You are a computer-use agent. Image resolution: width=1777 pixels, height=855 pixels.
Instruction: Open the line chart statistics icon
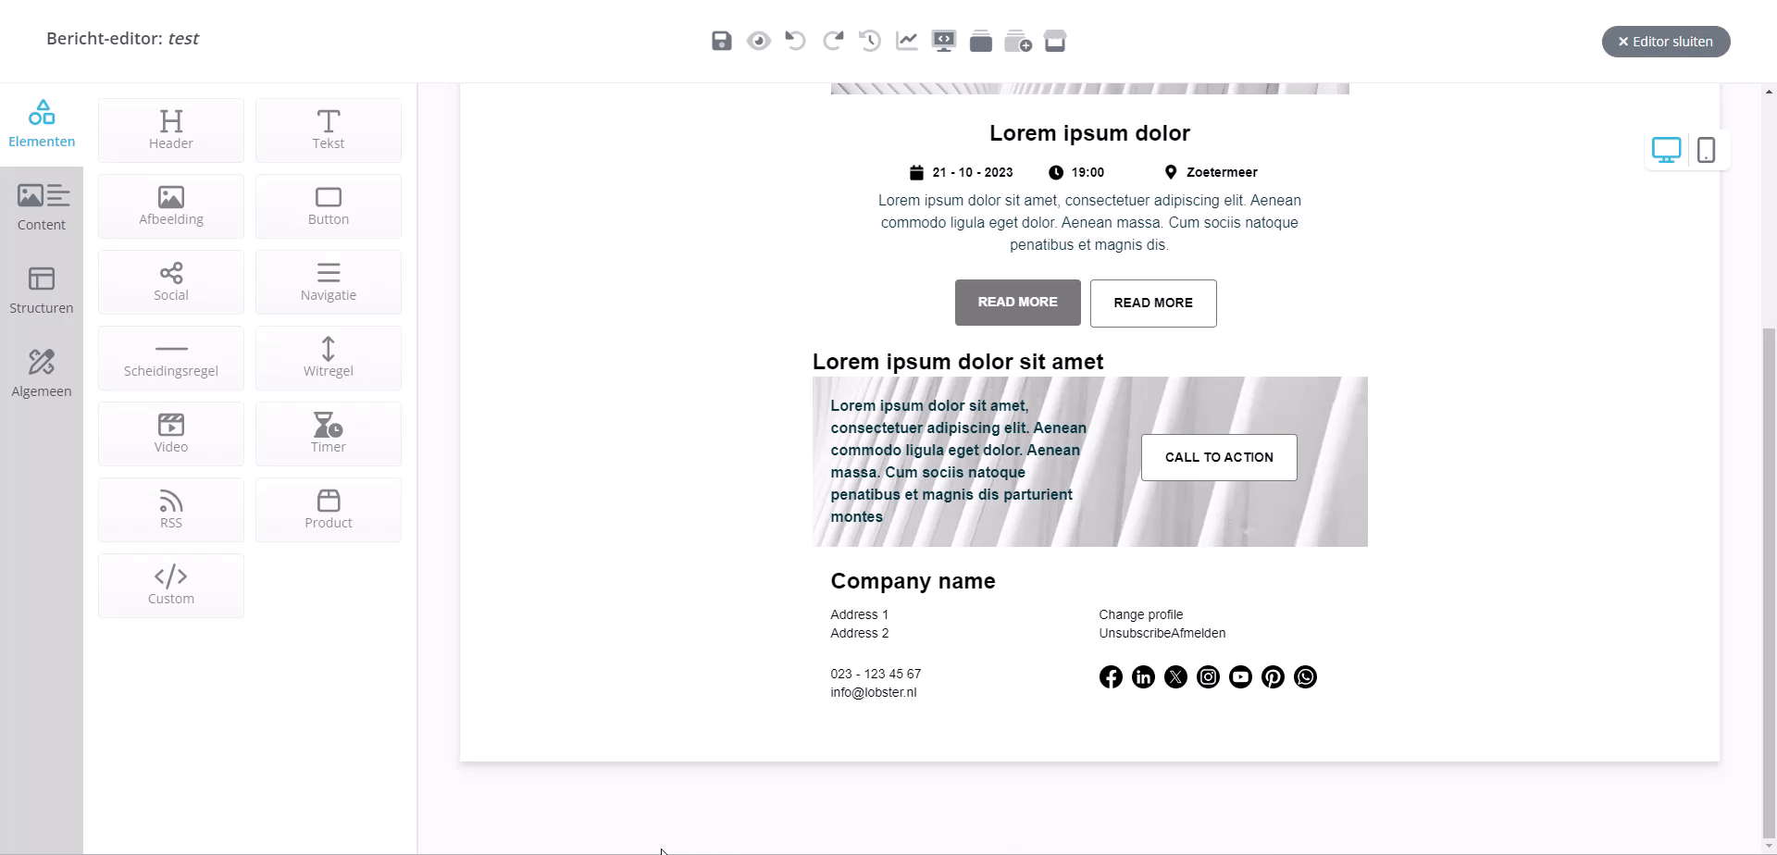pyautogui.click(x=907, y=41)
